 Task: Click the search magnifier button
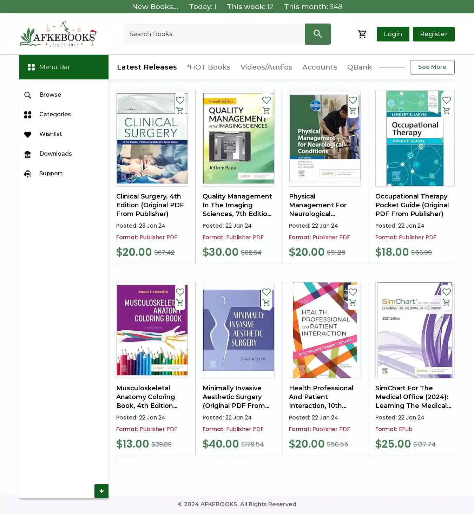coord(318,34)
